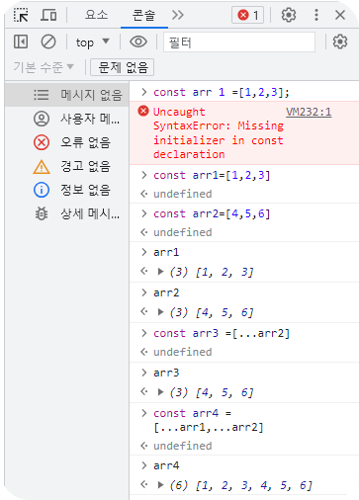The width and height of the screenshot is (359, 500).
Task: Select the 메시지 없음 sidebar row
Action: (x=67, y=95)
